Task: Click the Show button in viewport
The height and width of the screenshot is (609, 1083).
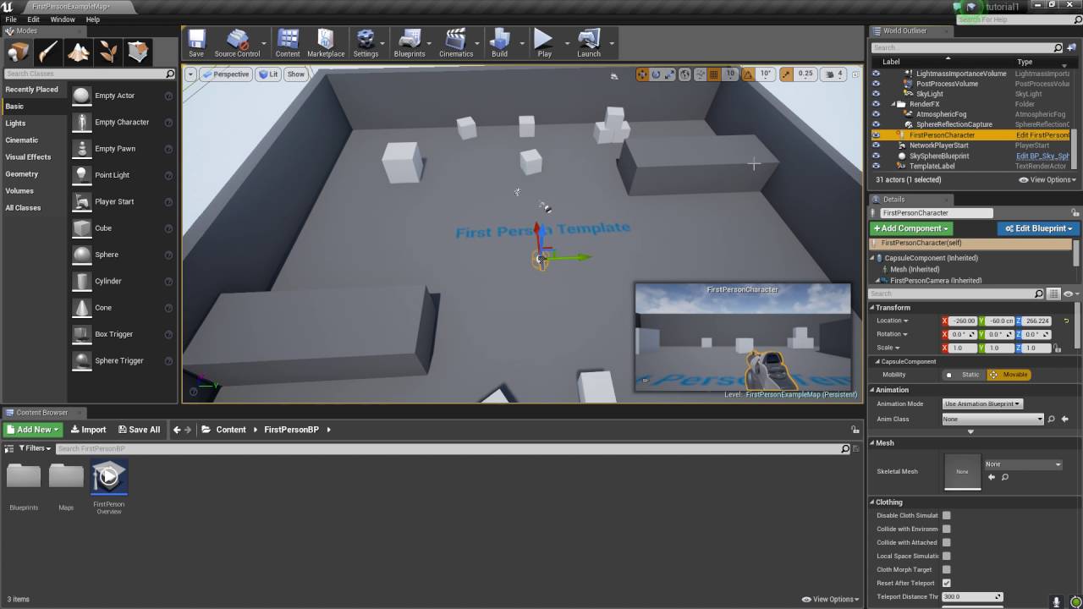Action: pyautogui.click(x=296, y=74)
